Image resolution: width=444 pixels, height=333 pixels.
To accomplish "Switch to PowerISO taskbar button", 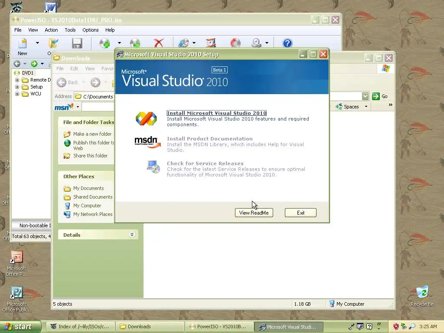I will [219, 326].
